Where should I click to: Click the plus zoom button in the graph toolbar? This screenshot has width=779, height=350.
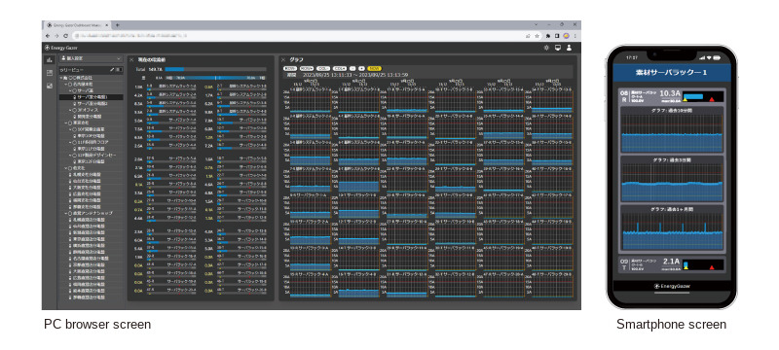click(x=361, y=68)
